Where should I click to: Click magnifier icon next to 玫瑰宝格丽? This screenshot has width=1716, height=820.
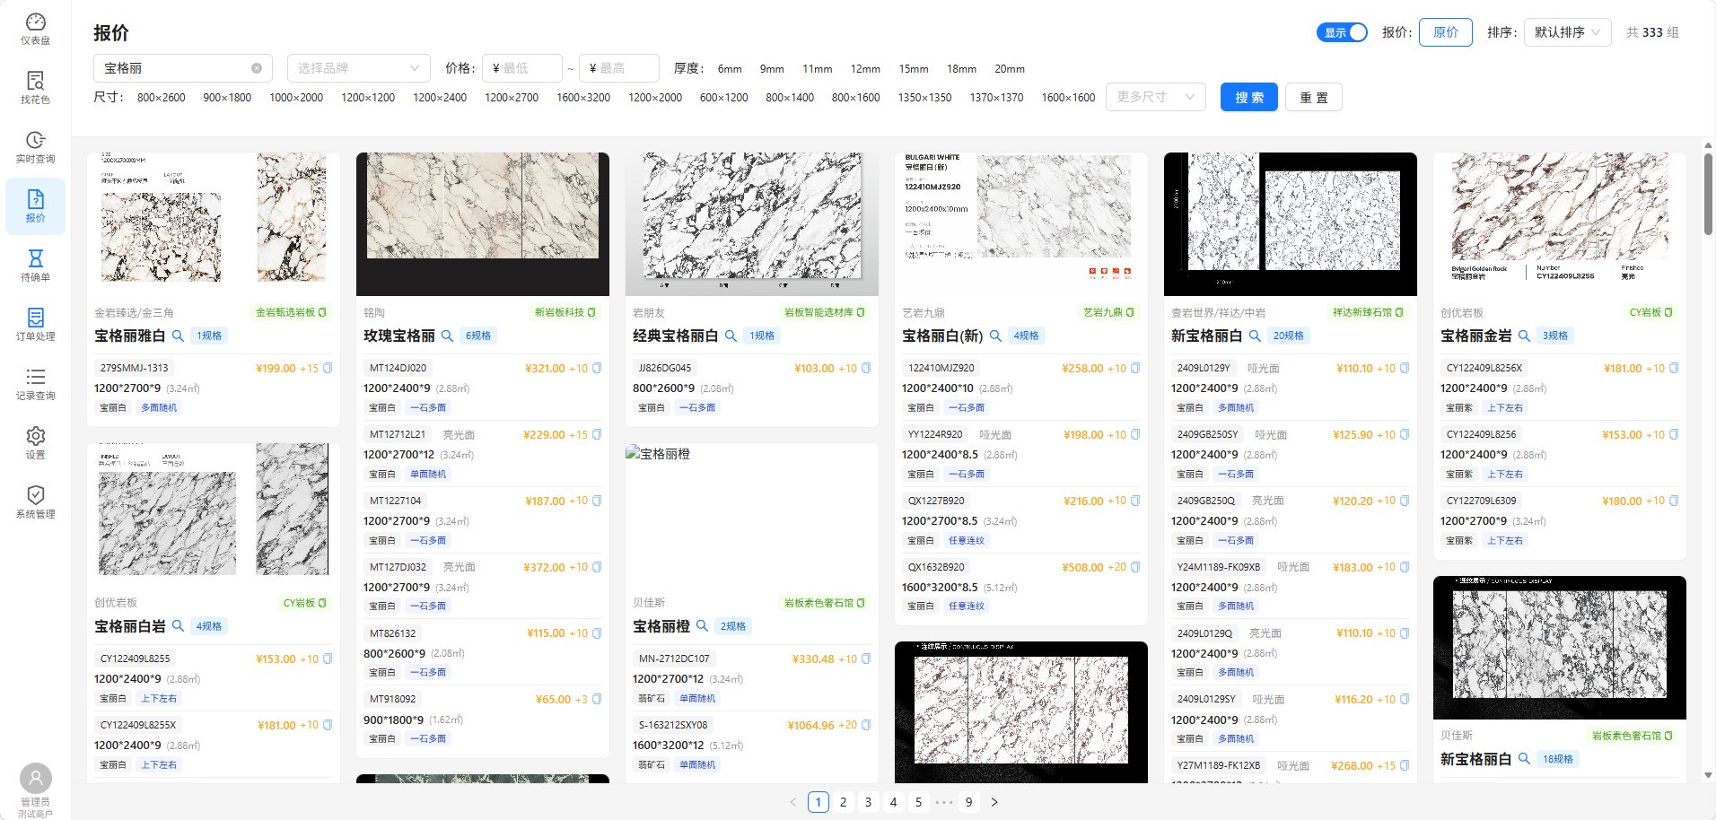pyautogui.click(x=447, y=336)
